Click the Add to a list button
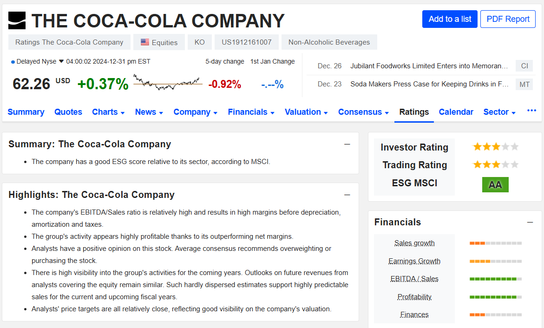 [x=450, y=19]
